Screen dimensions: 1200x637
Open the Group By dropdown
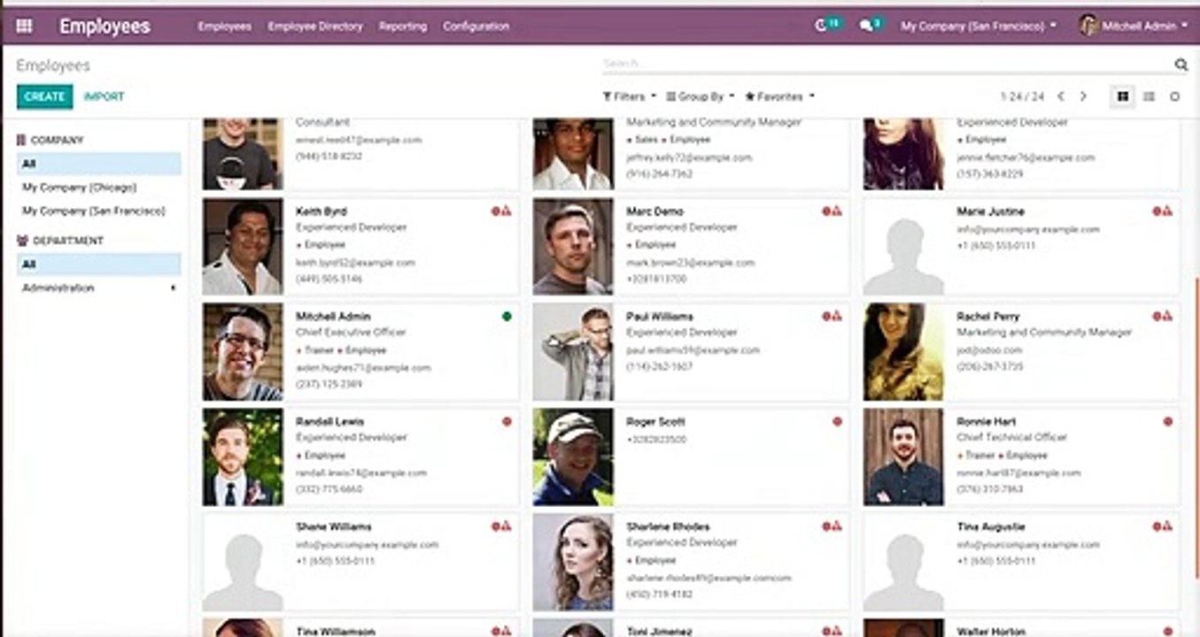[700, 96]
